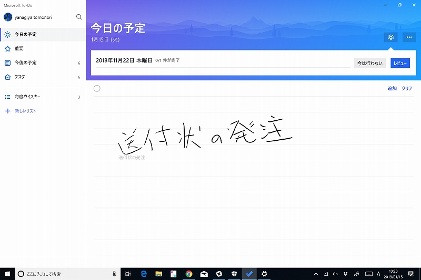Click Microsoft To-Do checkmark taskbar icon
The image size is (421, 280).
pyautogui.click(x=249, y=274)
